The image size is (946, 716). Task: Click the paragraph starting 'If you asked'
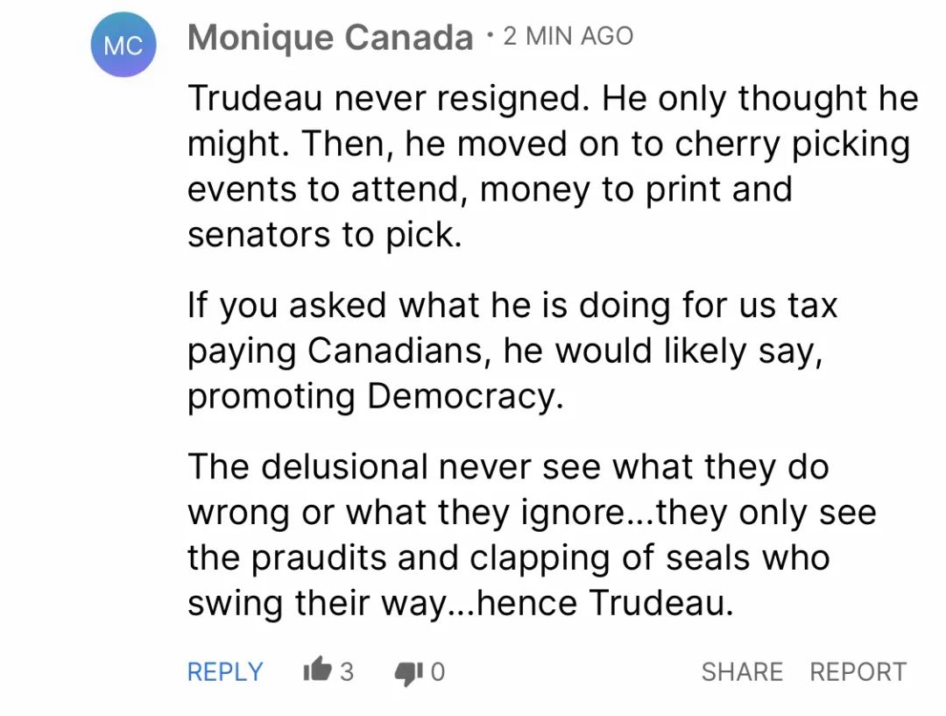coord(512,351)
